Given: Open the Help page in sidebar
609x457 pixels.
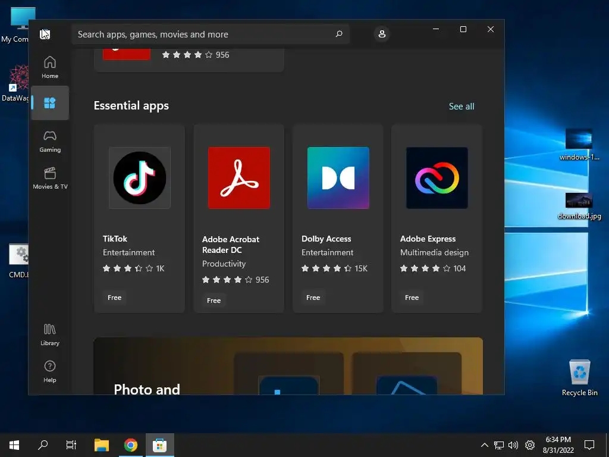Looking at the screenshot, I should [x=50, y=371].
